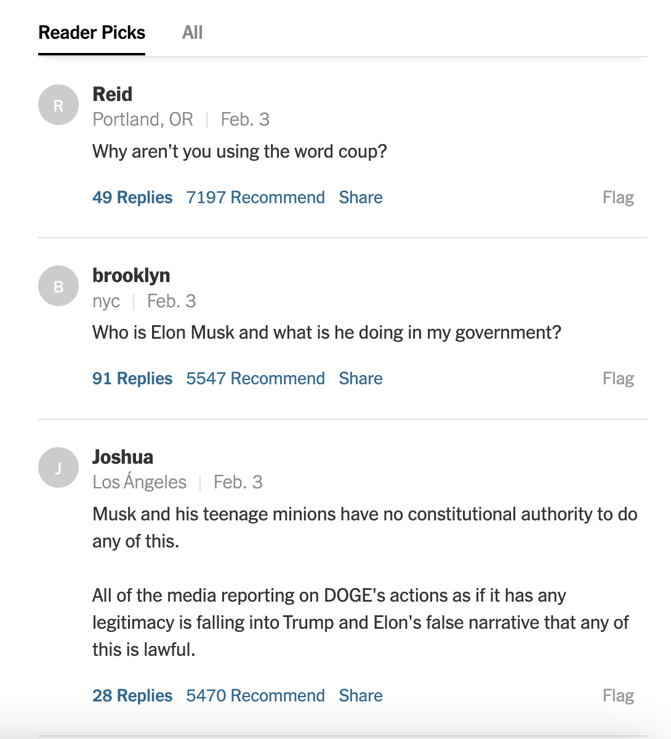671x739 pixels.
Task: Flag Joshua's comment
Action: pyautogui.click(x=618, y=696)
